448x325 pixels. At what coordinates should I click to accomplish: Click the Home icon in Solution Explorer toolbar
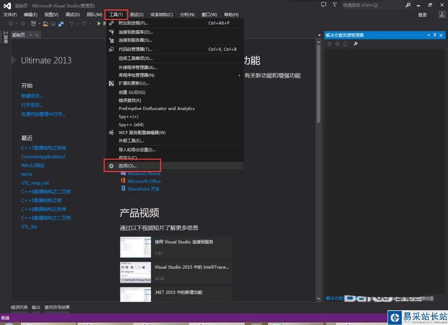(345, 44)
